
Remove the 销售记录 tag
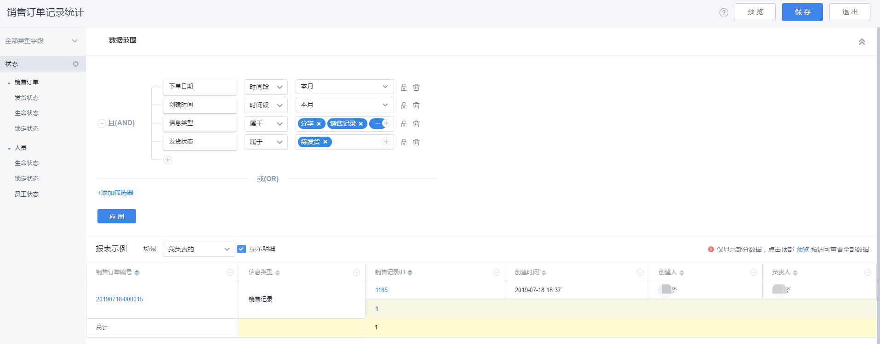pyautogui.click(x=360, y=124)
